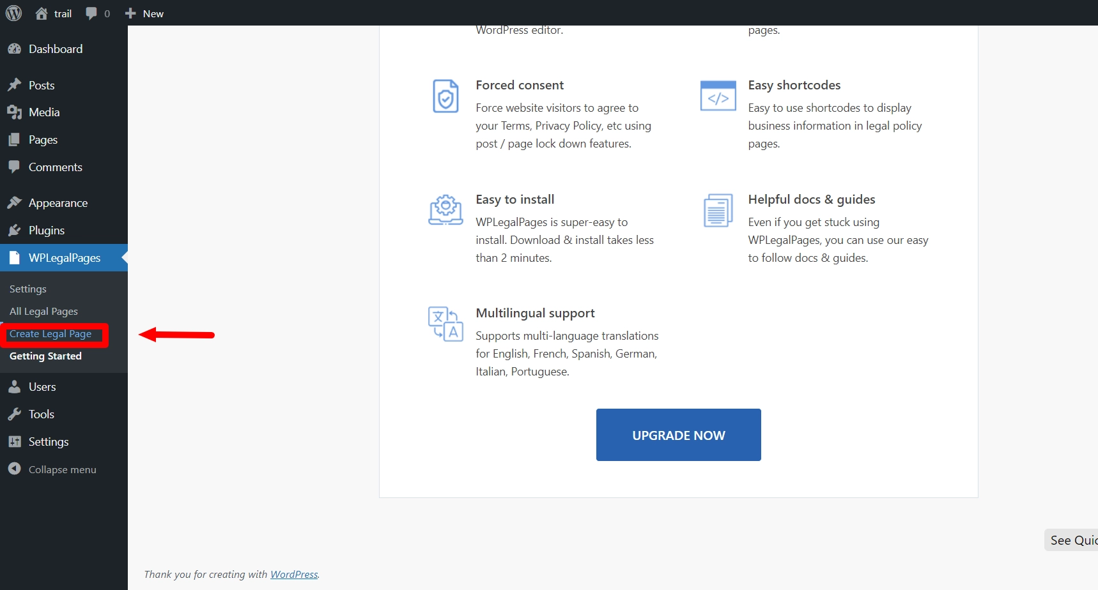Open Posts via the pushpin icon
Image resolution: width=1098 pixels, height=590 pixels.
[x=15, y=84]
